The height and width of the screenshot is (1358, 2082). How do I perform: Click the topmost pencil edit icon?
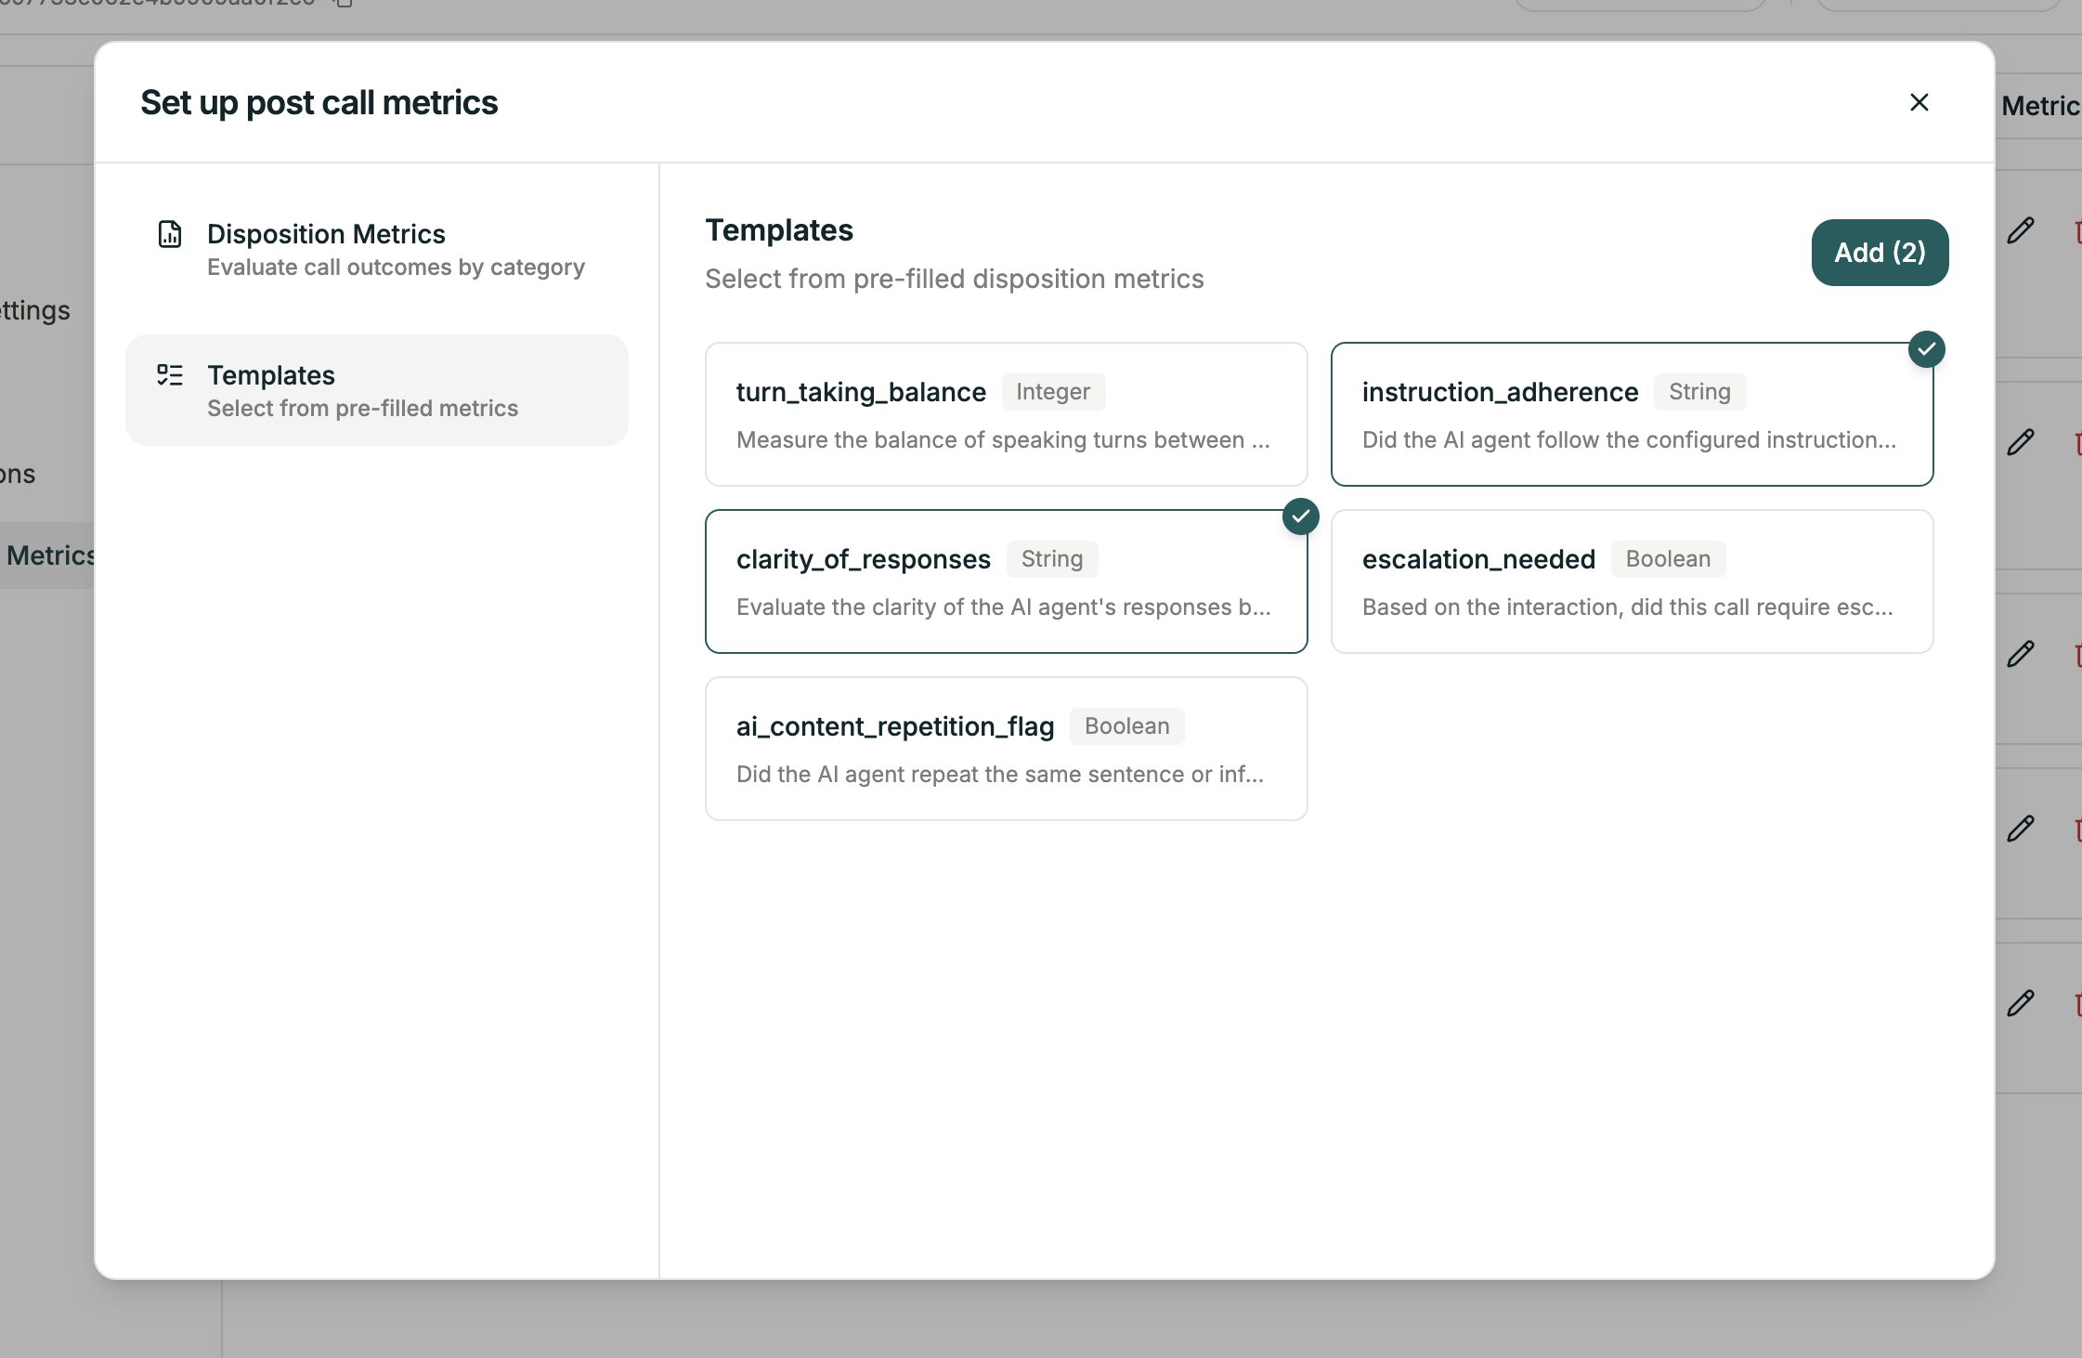(x=2023, y=229)
